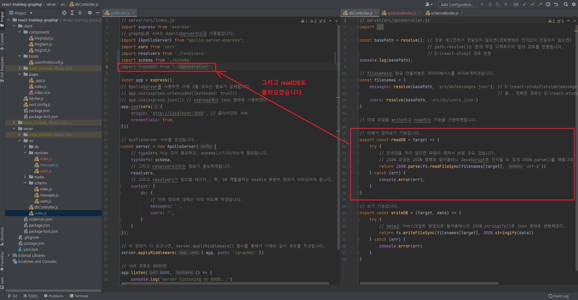Click the Git commit checkmark icon

pyautogui.click(x=532, y=4)
